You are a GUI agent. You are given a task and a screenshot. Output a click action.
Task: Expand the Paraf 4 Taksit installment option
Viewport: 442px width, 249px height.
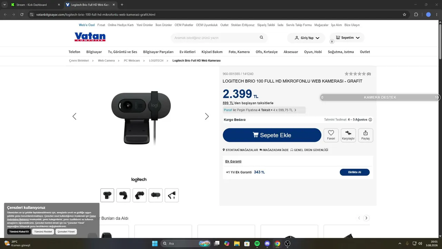(x=264, y=110)
